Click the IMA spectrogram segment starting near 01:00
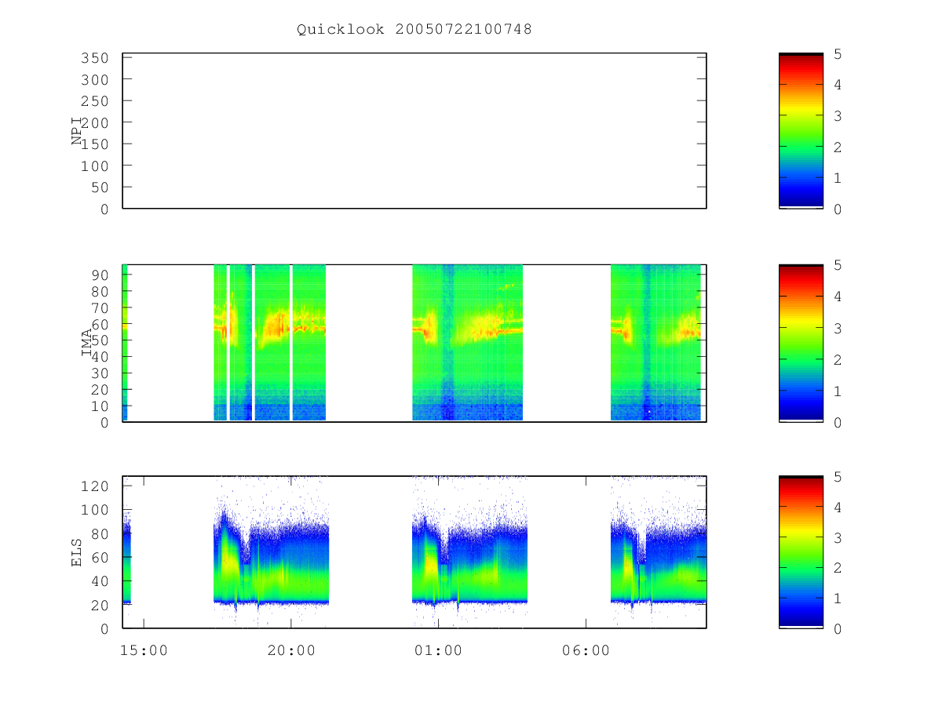942x706 pixels. (x=467, y=343)
